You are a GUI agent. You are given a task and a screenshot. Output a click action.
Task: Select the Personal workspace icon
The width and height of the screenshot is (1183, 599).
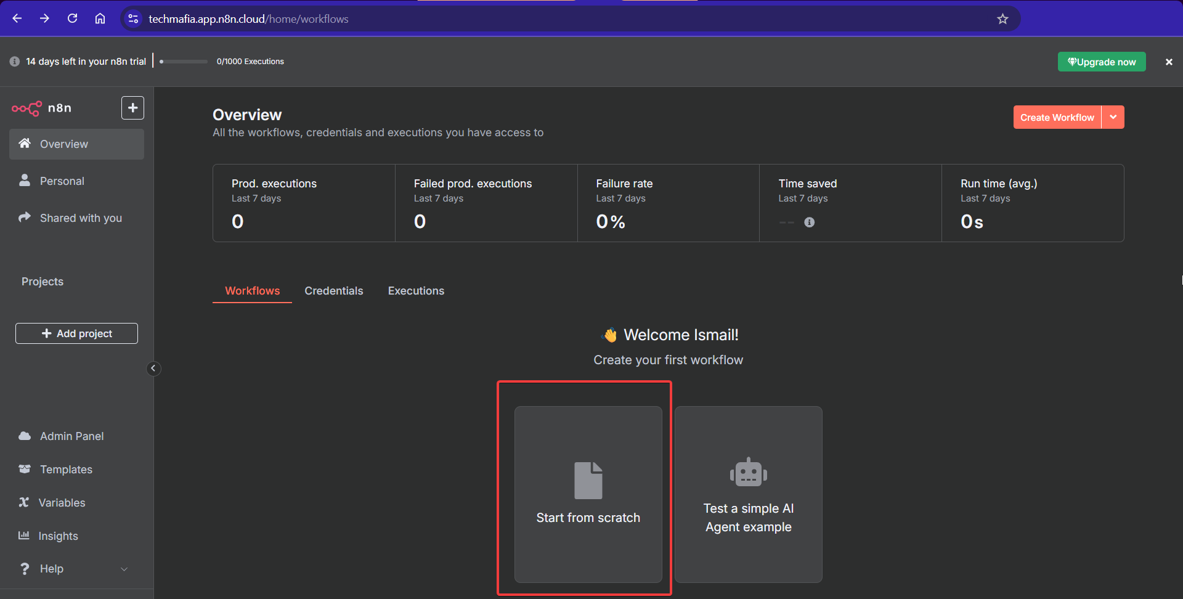point(25,181)
